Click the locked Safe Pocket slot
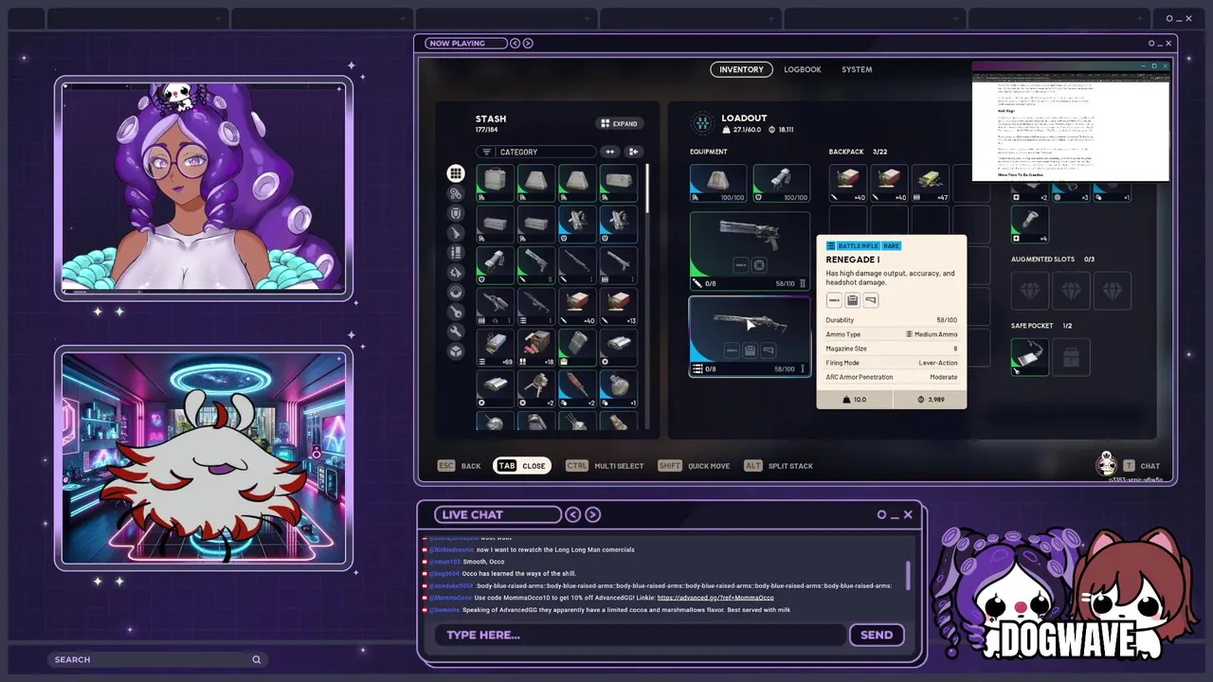 click(1071, 357)
